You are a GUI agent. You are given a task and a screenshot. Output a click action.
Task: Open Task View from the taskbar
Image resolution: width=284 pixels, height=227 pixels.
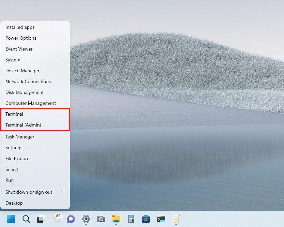pos(41,219)
